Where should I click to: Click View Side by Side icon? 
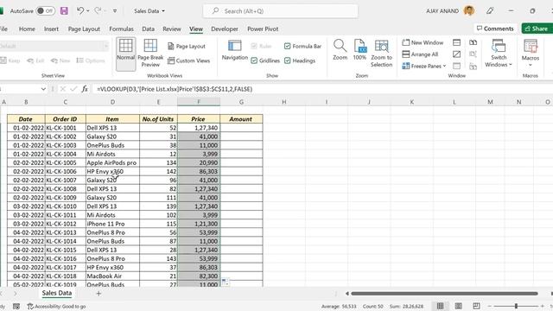[473, 42]
